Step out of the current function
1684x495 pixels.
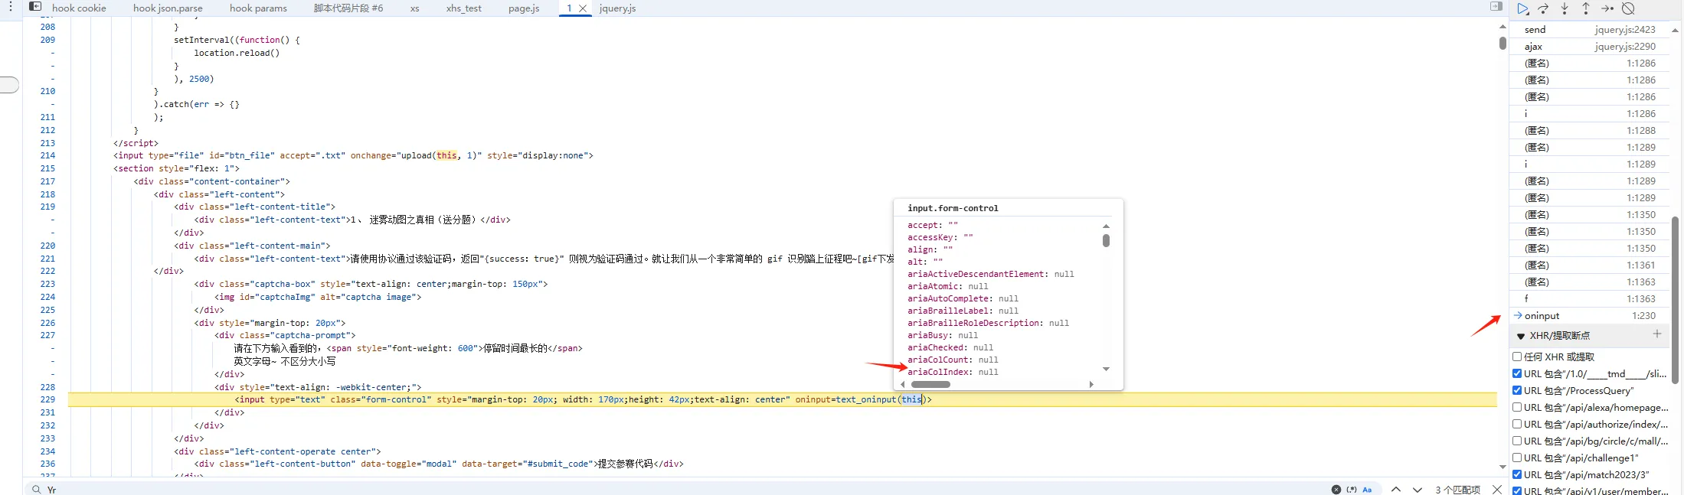[x=1586, y=8]
